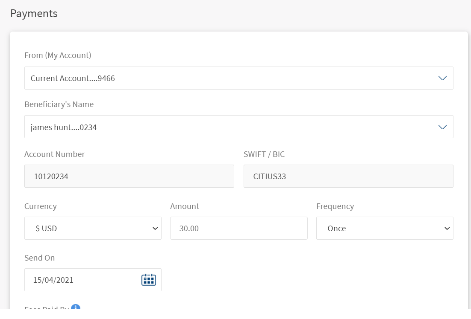
Task: Open the $ USD currency dropdown
Action: coord(93,228)
